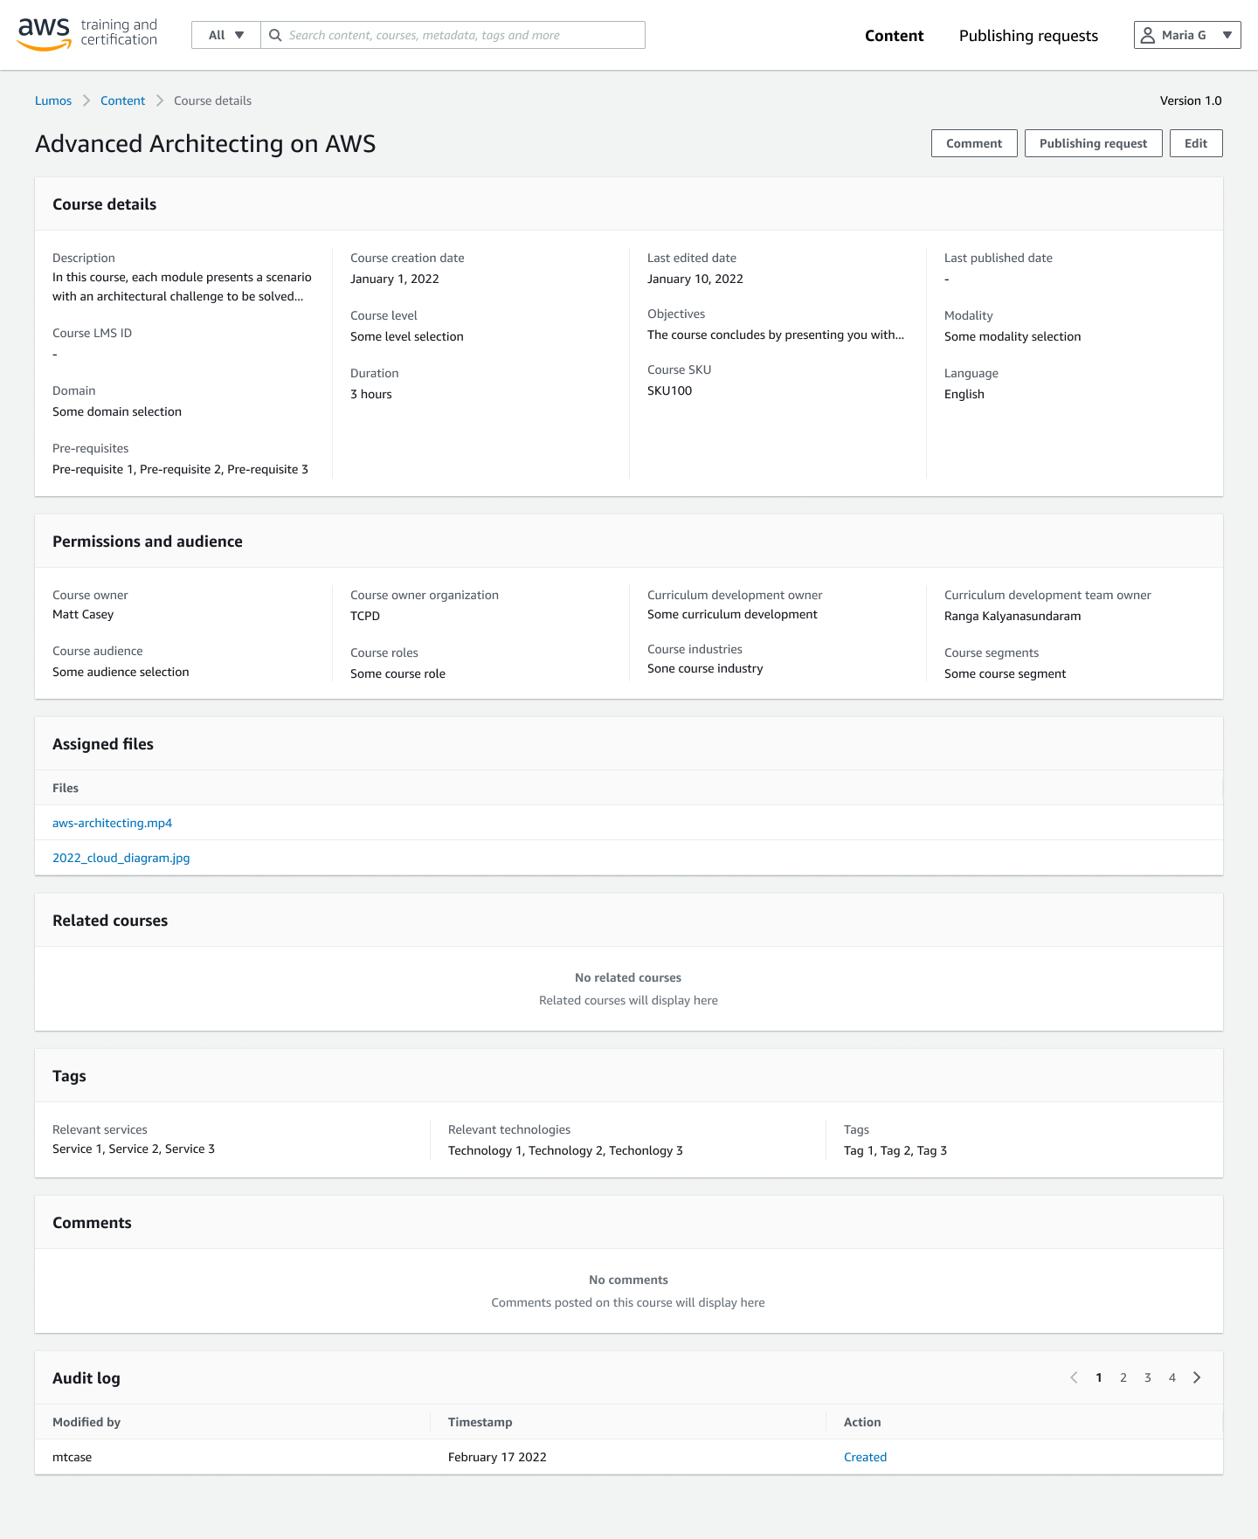Click the Some modality selection value
This screenshot has height=1539, width=1258.
[1013, 336]
